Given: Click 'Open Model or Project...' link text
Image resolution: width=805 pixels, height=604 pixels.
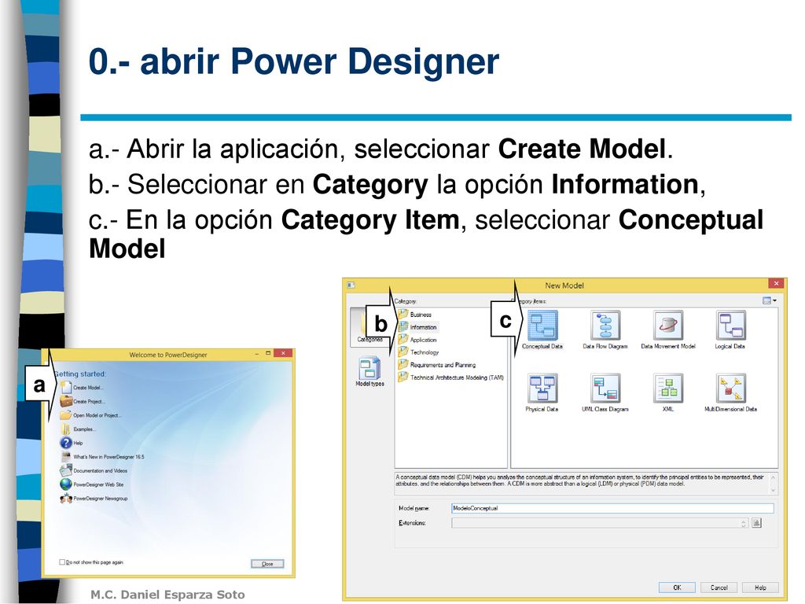Looking at the screenshot, I should pos(97,415).
